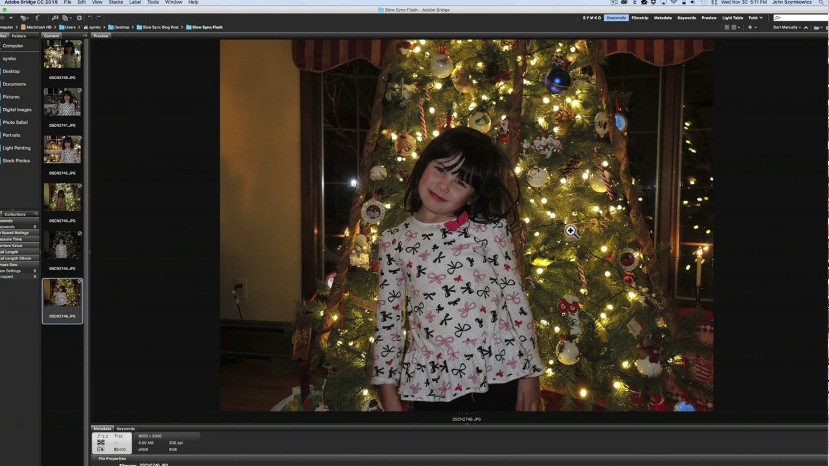Switch to the Keywords workspace
The width and height of the screenshot is (829, 466).
pyautogui.click(x=687, y=17)
